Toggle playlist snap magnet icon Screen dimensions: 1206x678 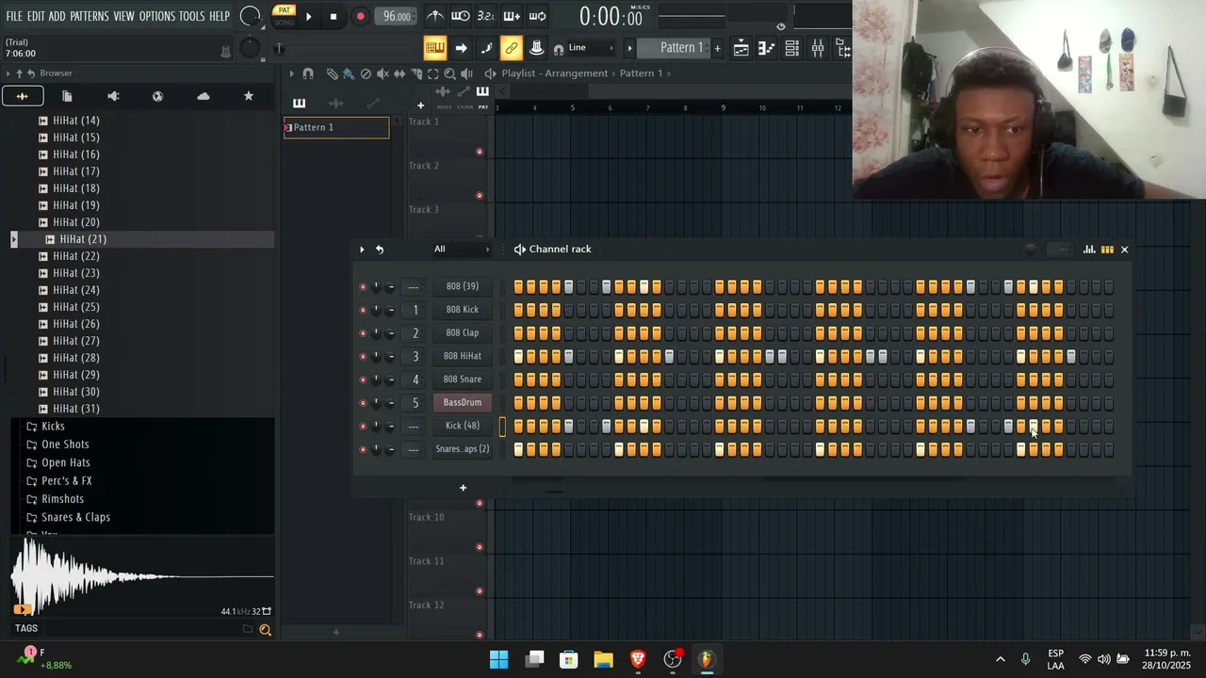[x=308, y=73]
